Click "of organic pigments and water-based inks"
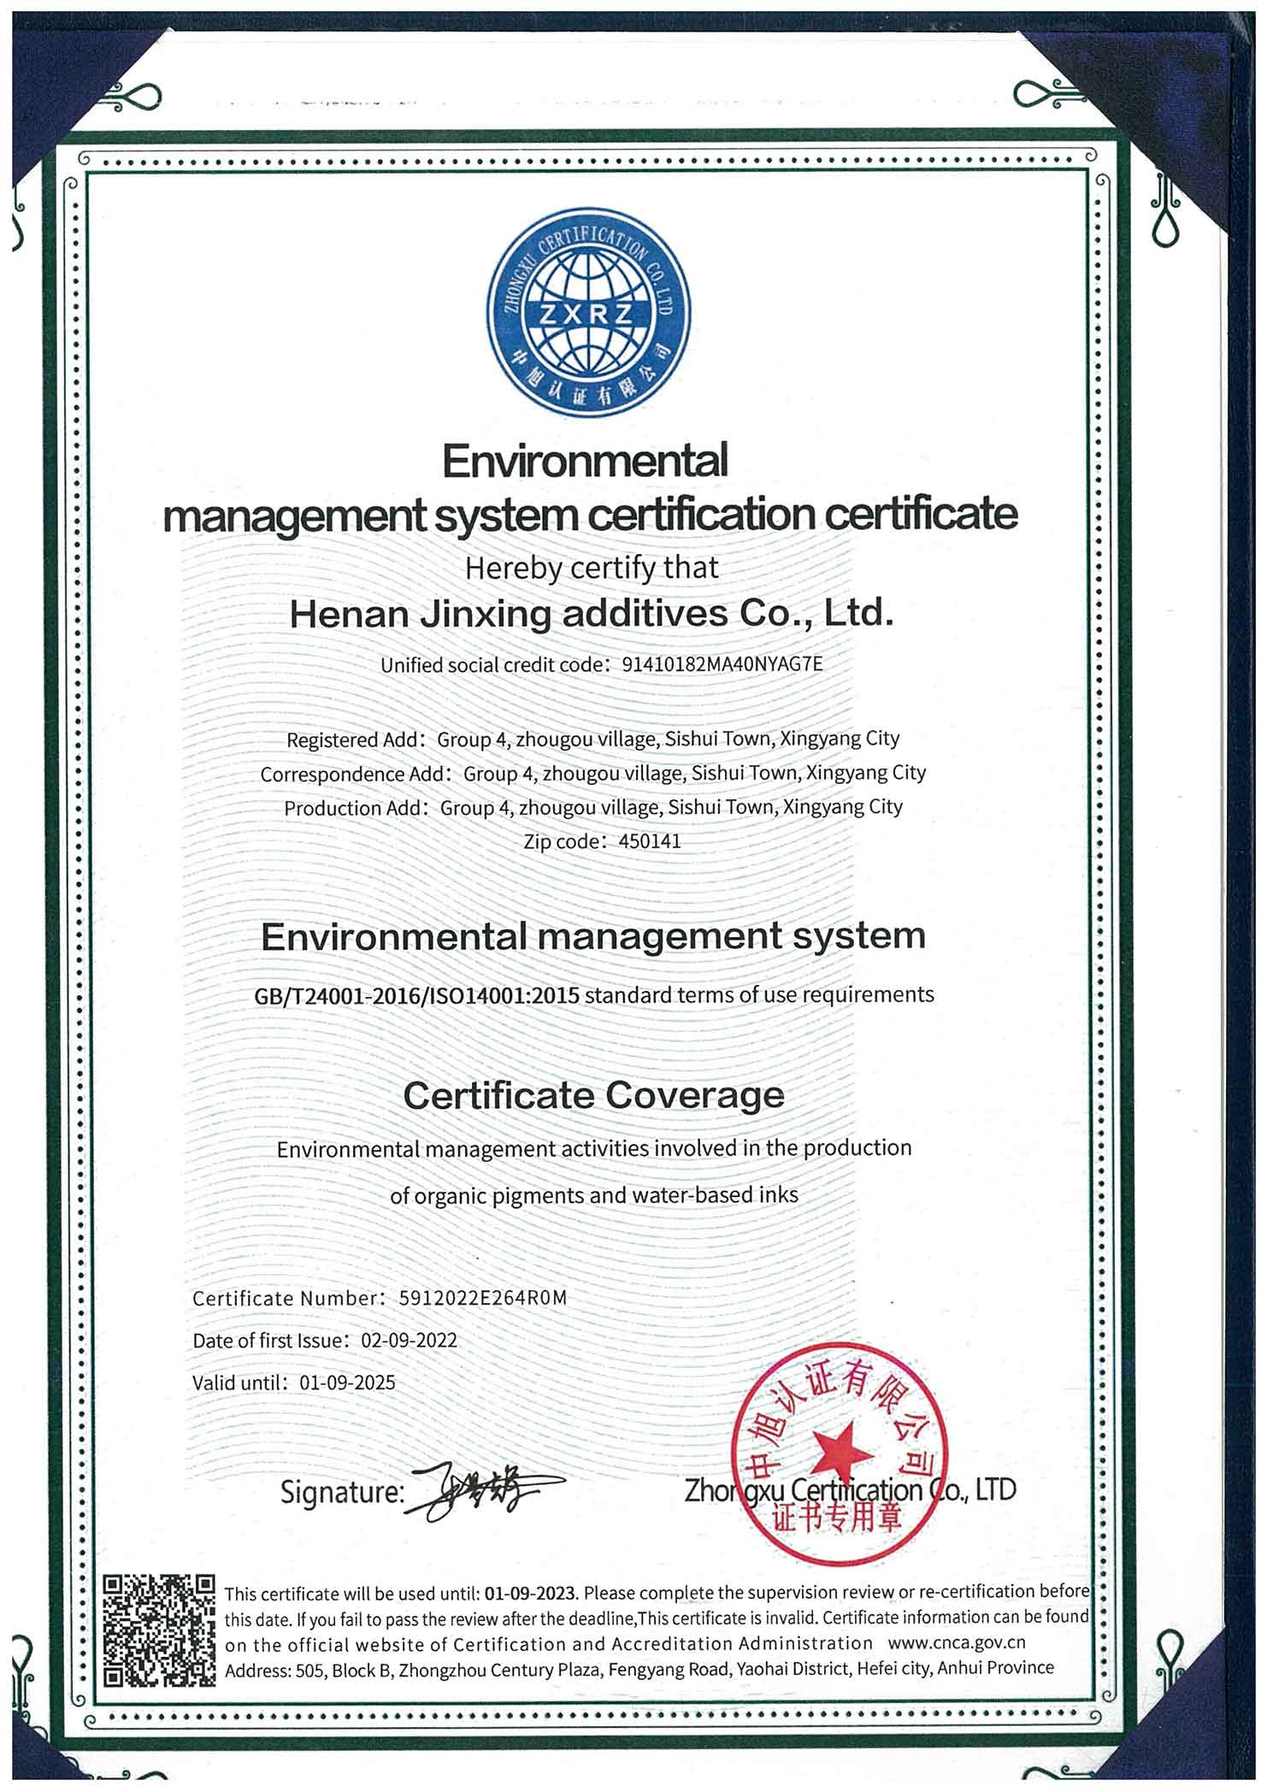Image resolution: width=1267 pixels, height=1792 pixels. point(594,1195)
